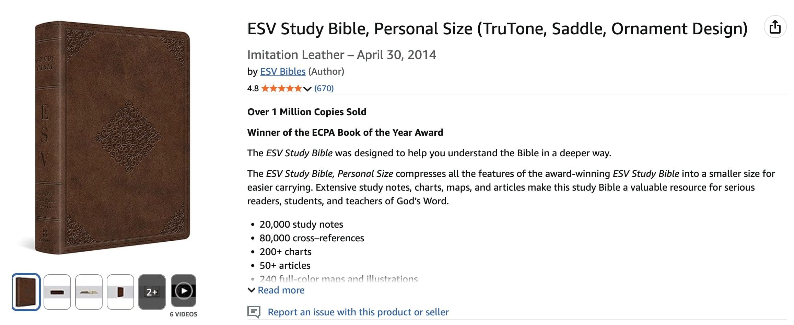The height and width of the screenshot is (325, 794).
Task: Click the Imitation Leather format text
Action: [x=295, y=55]
